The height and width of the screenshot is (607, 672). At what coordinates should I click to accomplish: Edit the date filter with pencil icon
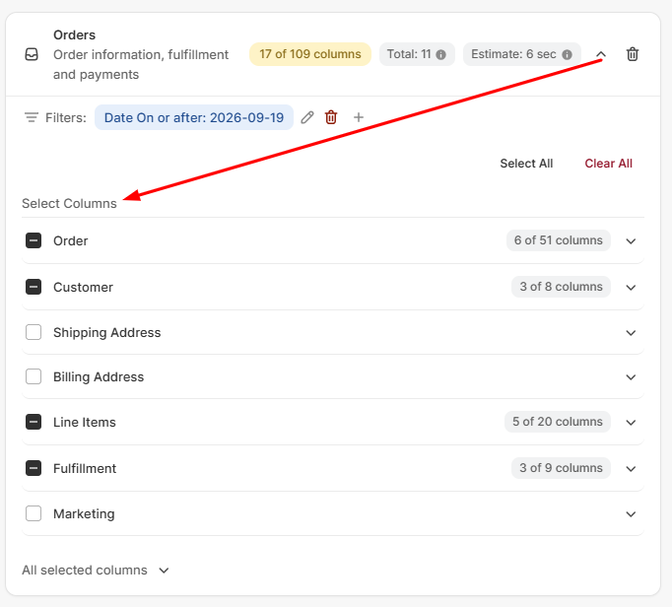307,117
